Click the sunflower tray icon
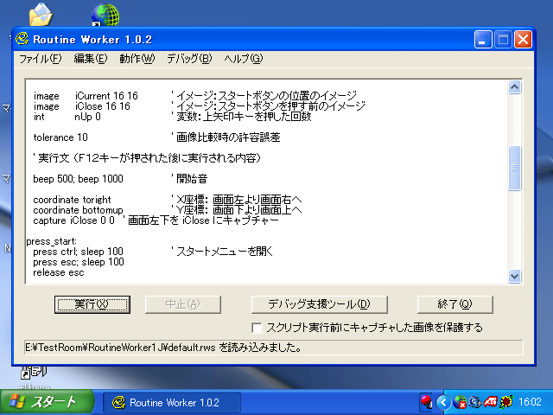This screenshot has width=553, height=415. pos(505,402)
